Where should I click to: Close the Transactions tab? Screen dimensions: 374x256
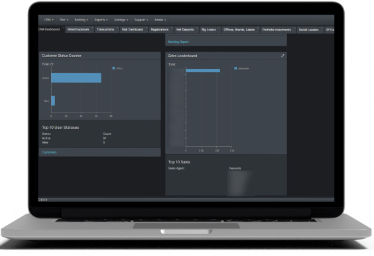[118, 28]
